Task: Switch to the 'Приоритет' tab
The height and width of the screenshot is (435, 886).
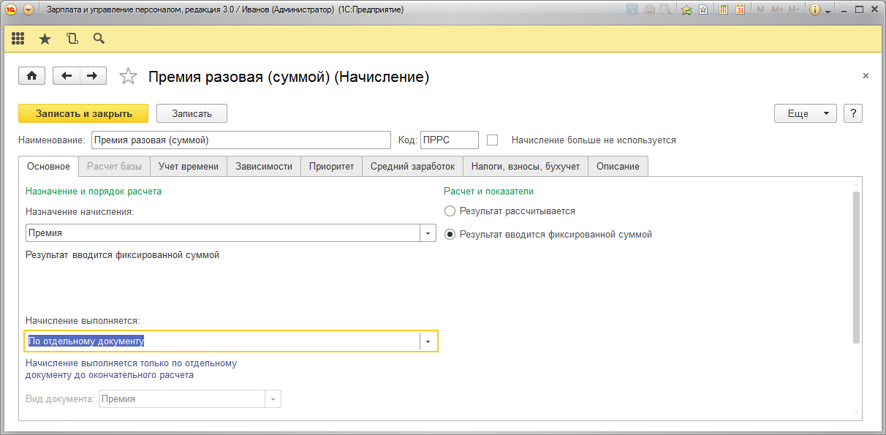Action: [x=331, y=166]
